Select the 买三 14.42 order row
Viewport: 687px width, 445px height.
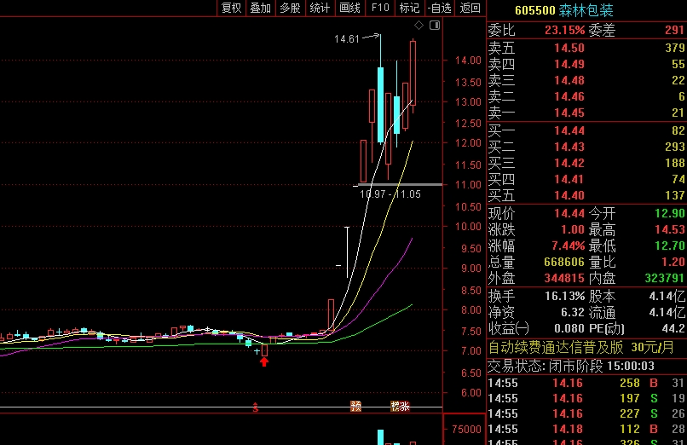(586, 163)
